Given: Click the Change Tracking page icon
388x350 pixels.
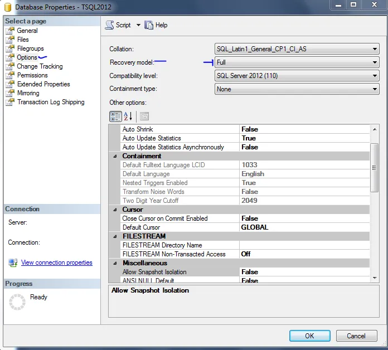Looking at the screenshot, I should pos(10,66).
